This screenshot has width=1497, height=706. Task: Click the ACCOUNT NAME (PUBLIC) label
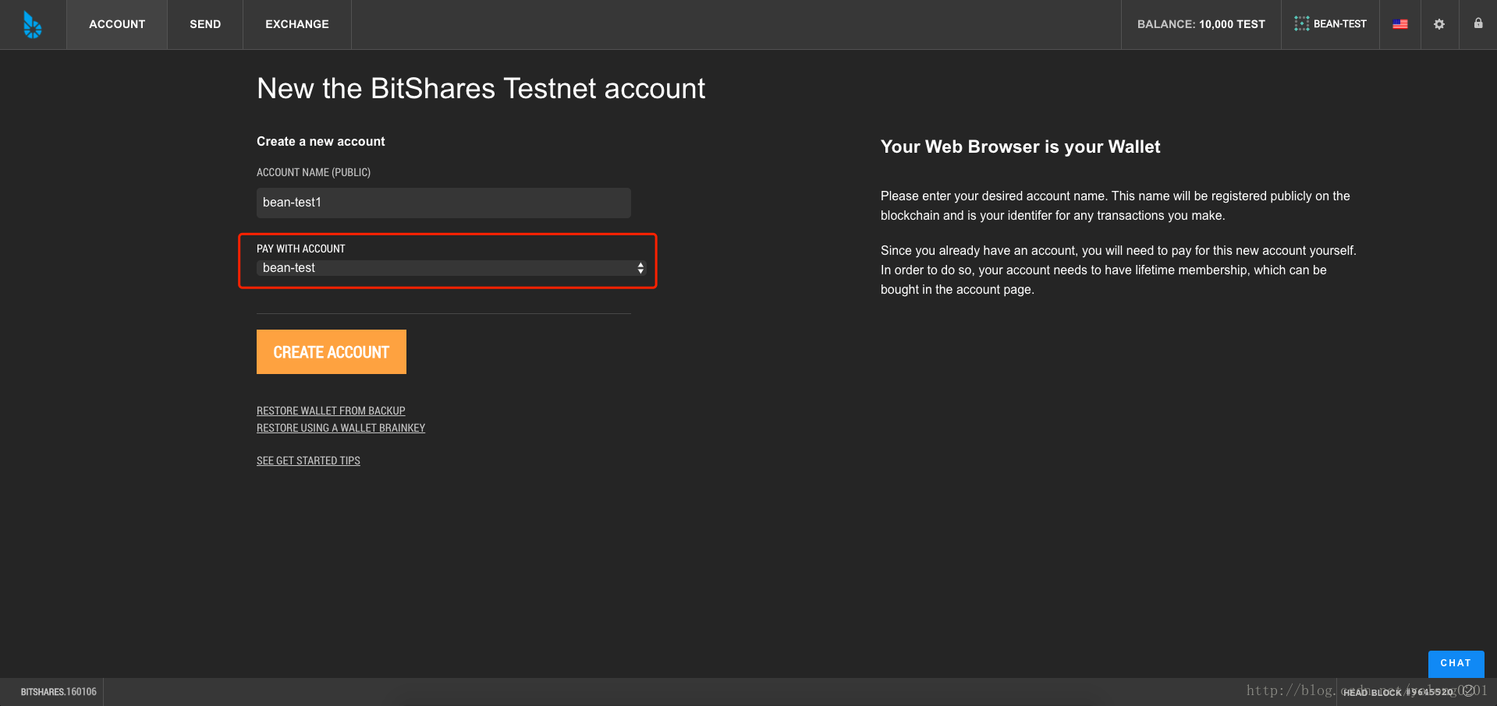[x=314, y=172]
